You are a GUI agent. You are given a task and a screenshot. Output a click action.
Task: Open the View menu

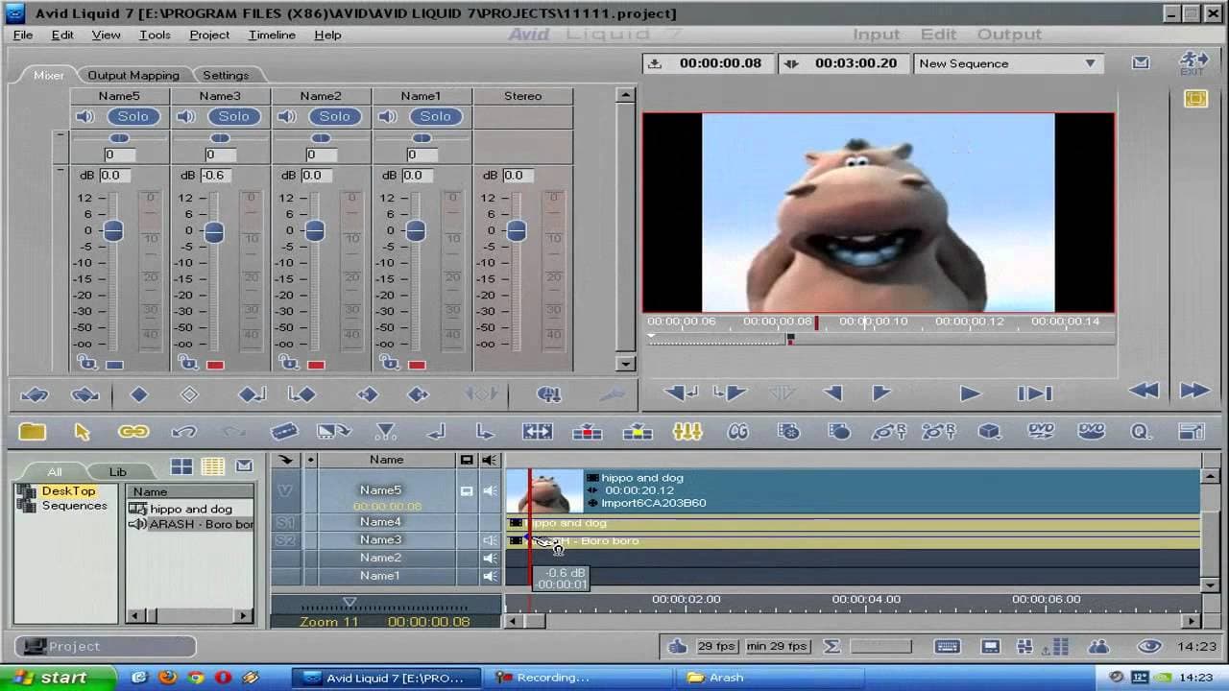[106, 35]
